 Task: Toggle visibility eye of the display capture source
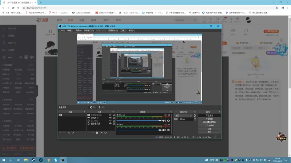[x=110, y=124]
